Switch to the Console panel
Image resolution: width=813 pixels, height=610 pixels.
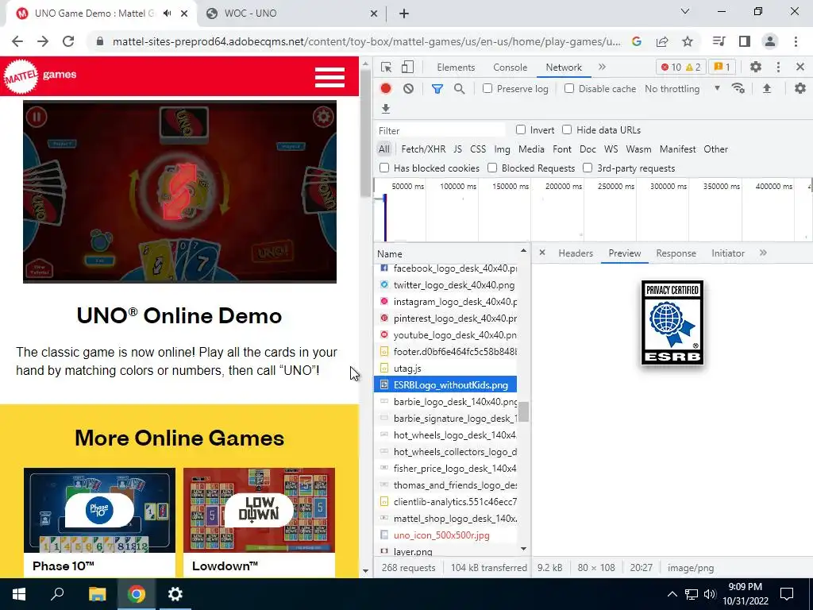pyautogui.click(x=510, y=68)
